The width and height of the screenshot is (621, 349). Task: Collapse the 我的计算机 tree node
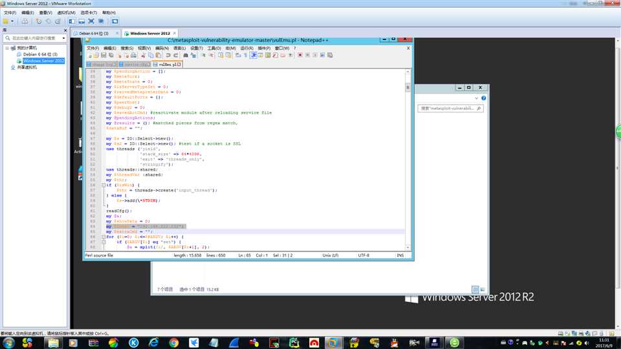pos(7,48)
